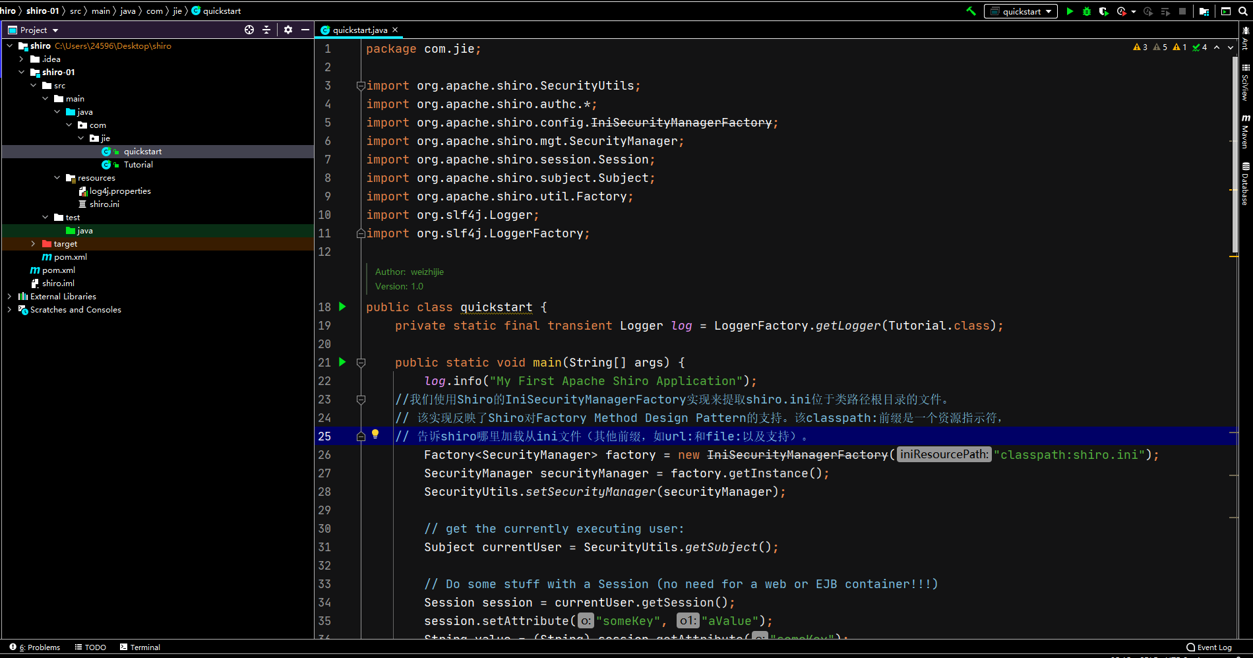
Task: Click the 3 warnings indicator
Action: pos(1140,47)
